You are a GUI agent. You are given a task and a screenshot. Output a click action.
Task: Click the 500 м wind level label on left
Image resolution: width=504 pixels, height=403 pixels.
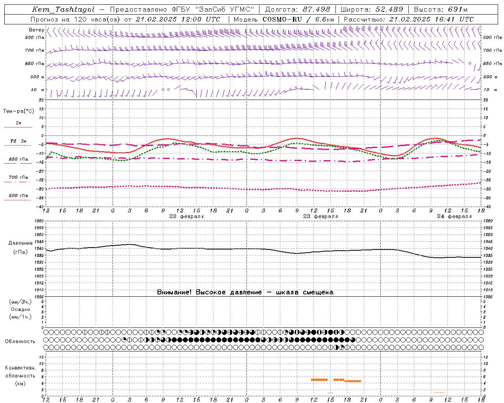[x=37, y=77]
